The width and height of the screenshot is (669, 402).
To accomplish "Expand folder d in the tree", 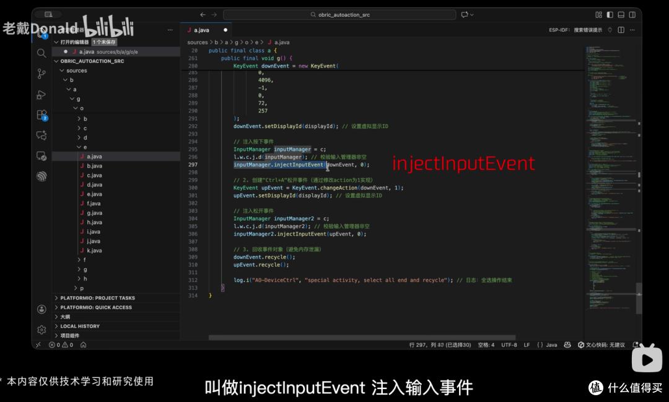I will (x=79, y=137).
